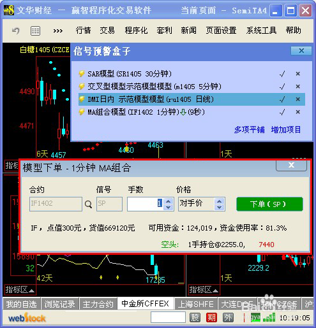The image size is (316, 328).
Task: Click the 价格 box showing 对手价
Action: pos(196,204)
